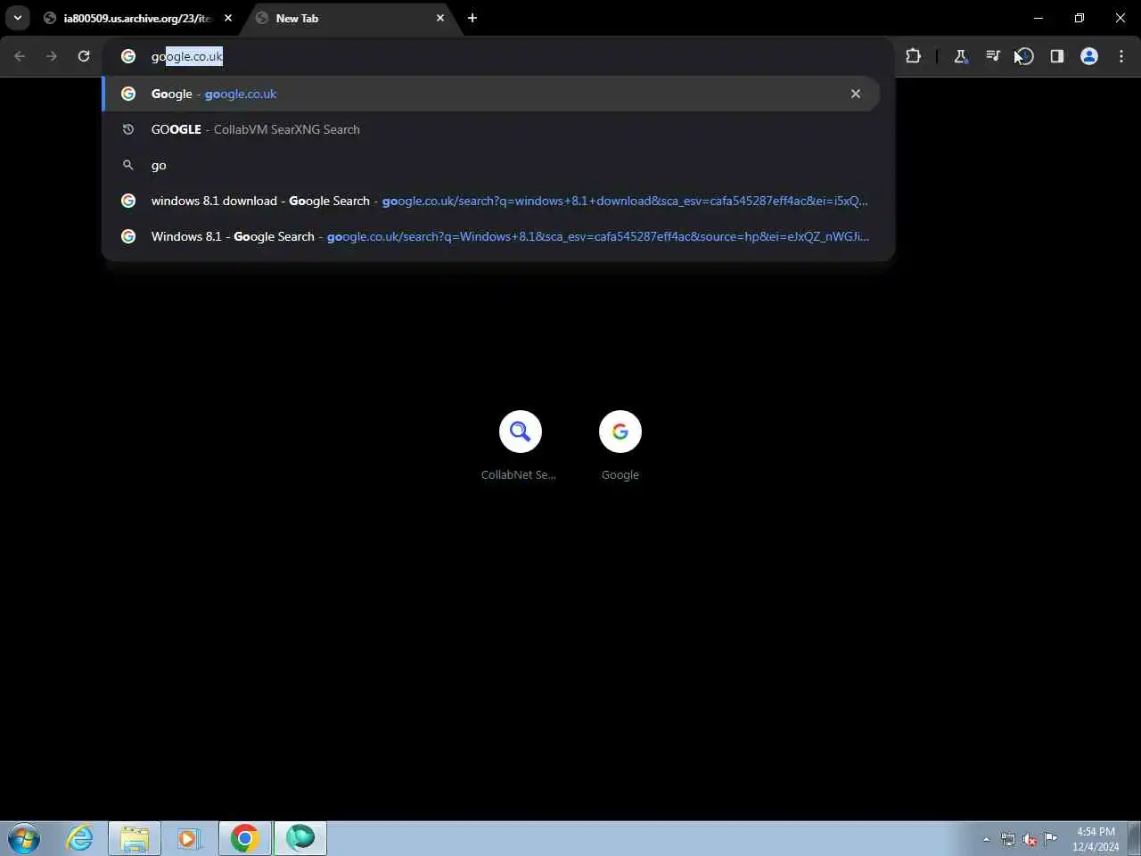This screenshot has height=856, width=1141.
Task: Open Windows Media Player from taskbar
Action: click(x=188, y=838)
